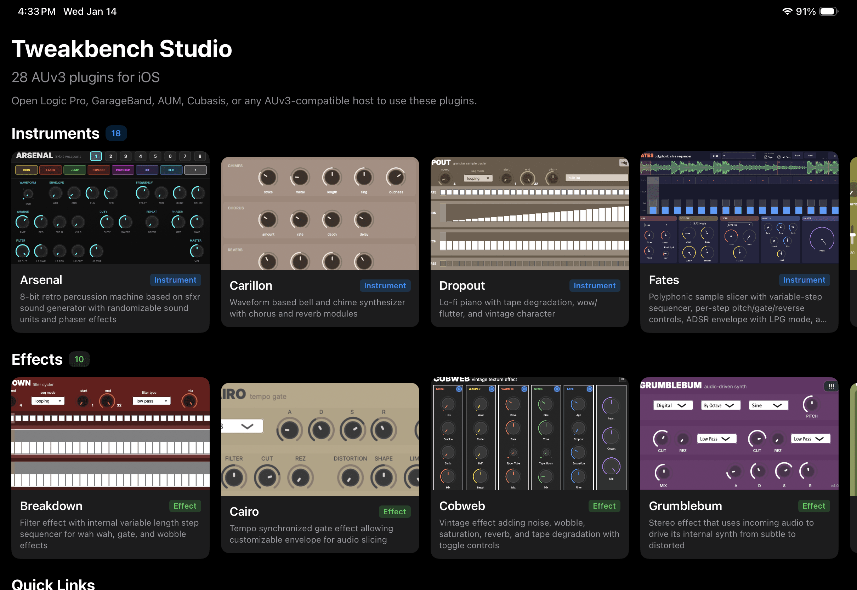Click the trig button in Dropout
The height and width of the screenshot is (590, 857).
point(624,163)
